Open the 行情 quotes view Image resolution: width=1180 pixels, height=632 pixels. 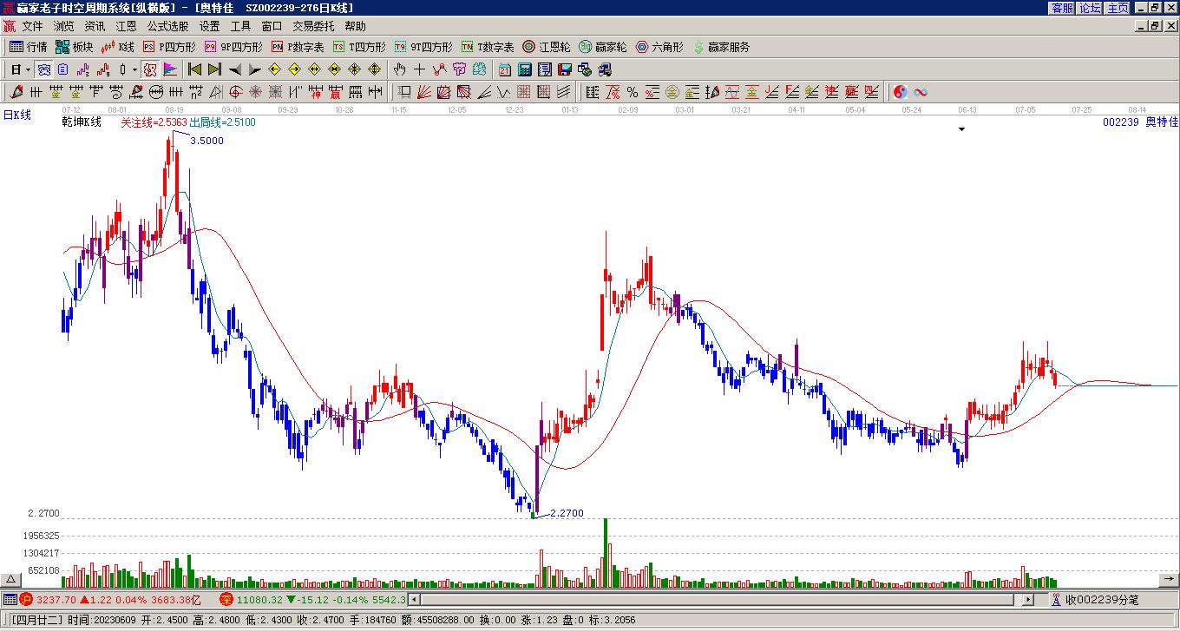[28, 47]
